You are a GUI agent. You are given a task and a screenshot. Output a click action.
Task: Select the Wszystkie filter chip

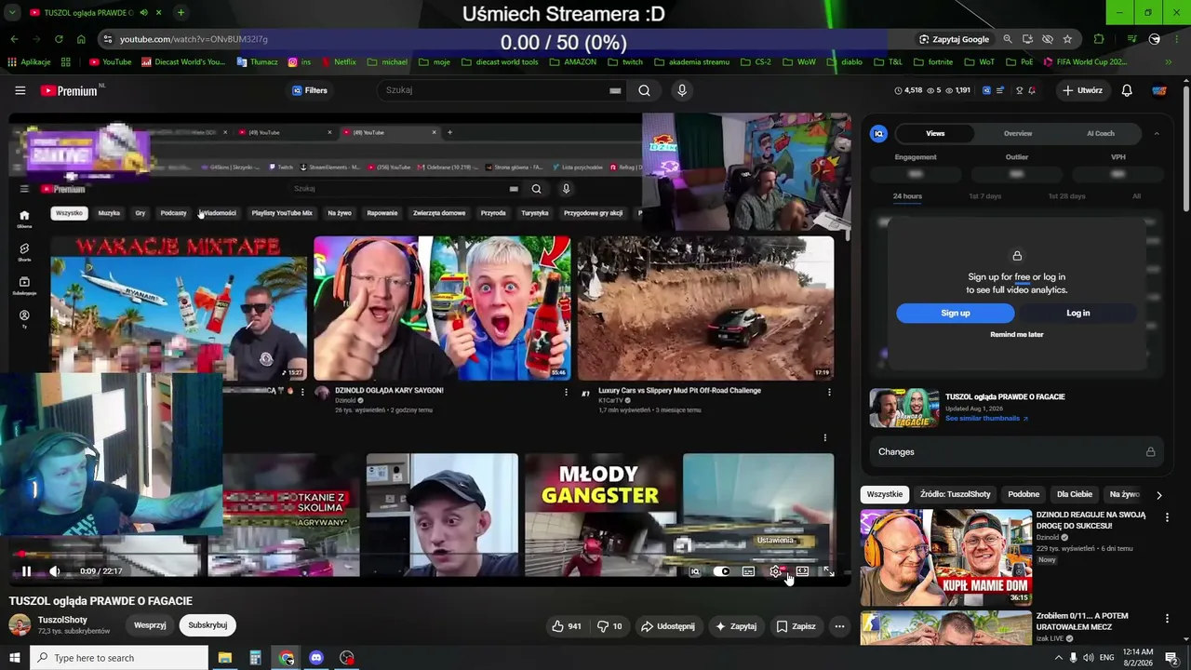[x=885, y=494]
